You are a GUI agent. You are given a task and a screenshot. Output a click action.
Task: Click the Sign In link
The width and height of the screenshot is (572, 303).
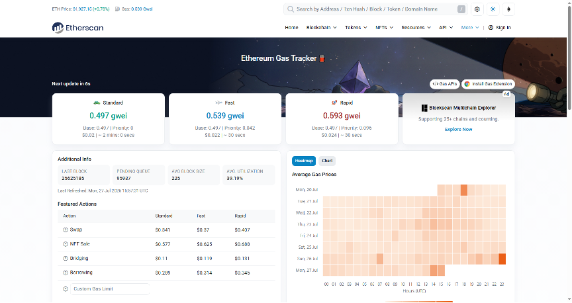pos(503,27)
